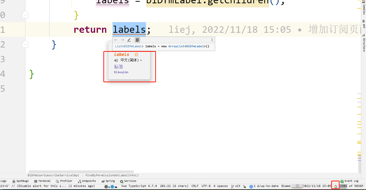The width and height of the screenshot is (366, 190).
Task: Change the CRLF line separator setting
Action: pyautogui.click(x=195, y=186)
